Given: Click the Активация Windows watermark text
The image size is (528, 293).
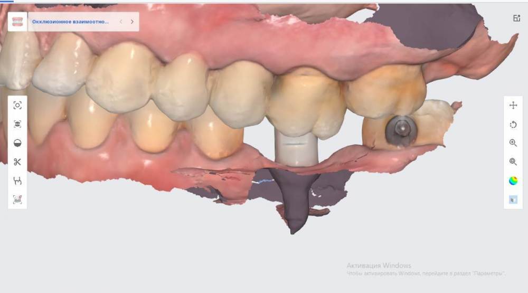Looking at the screenshot, I should click(379, 266).
